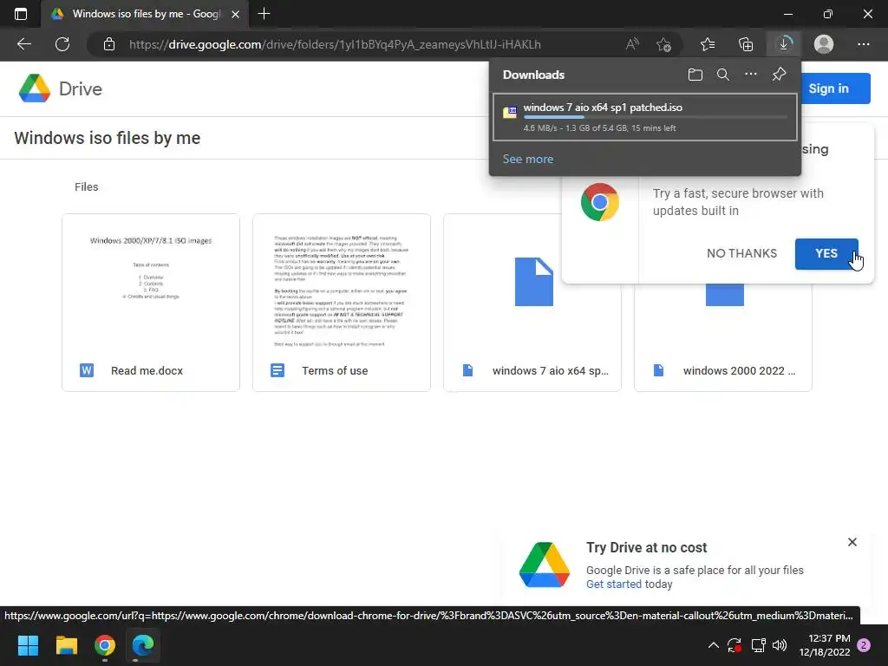Click the volume speaker tray icon
This screenshot has width=888, height=666.
(x=780, y=645)
